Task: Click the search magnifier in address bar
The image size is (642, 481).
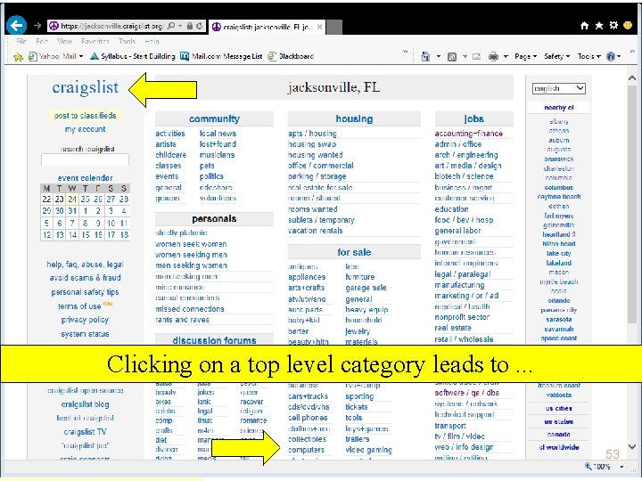Action: point(171,26)
